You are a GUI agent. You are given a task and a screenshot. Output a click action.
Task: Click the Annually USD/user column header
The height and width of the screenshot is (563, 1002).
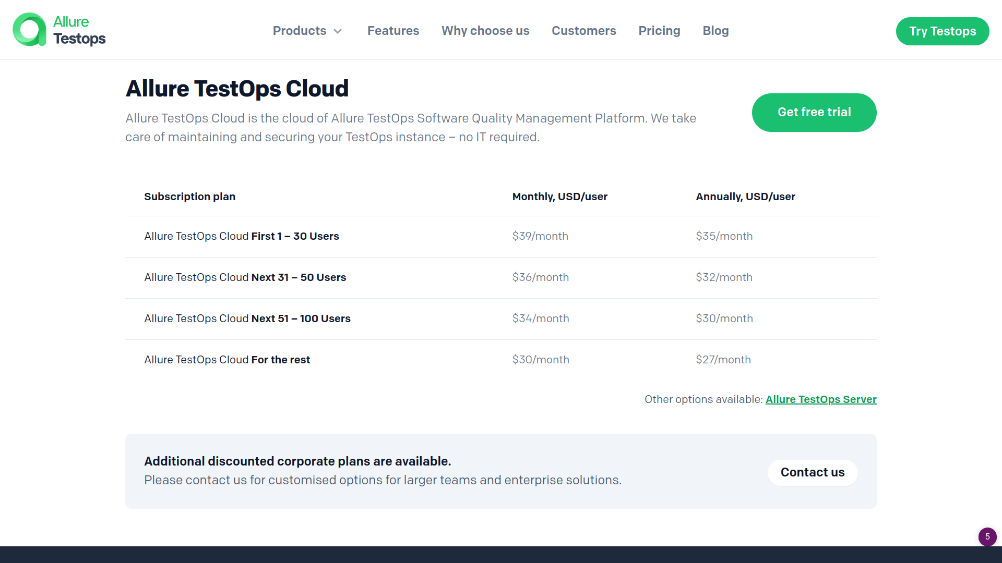click(x=745, y=197)
